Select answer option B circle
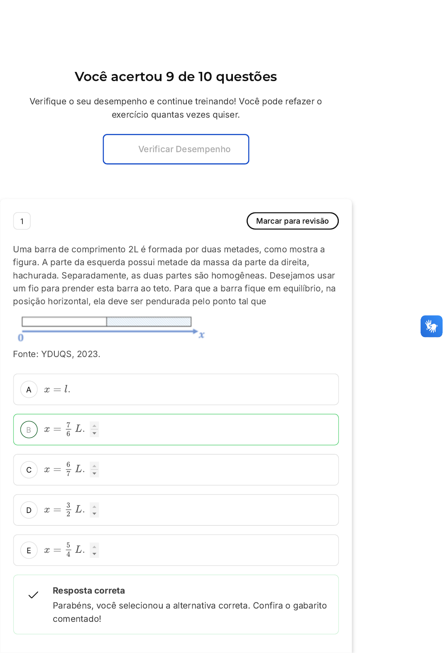Screen dimensions: 448x653 click(29, 430)
